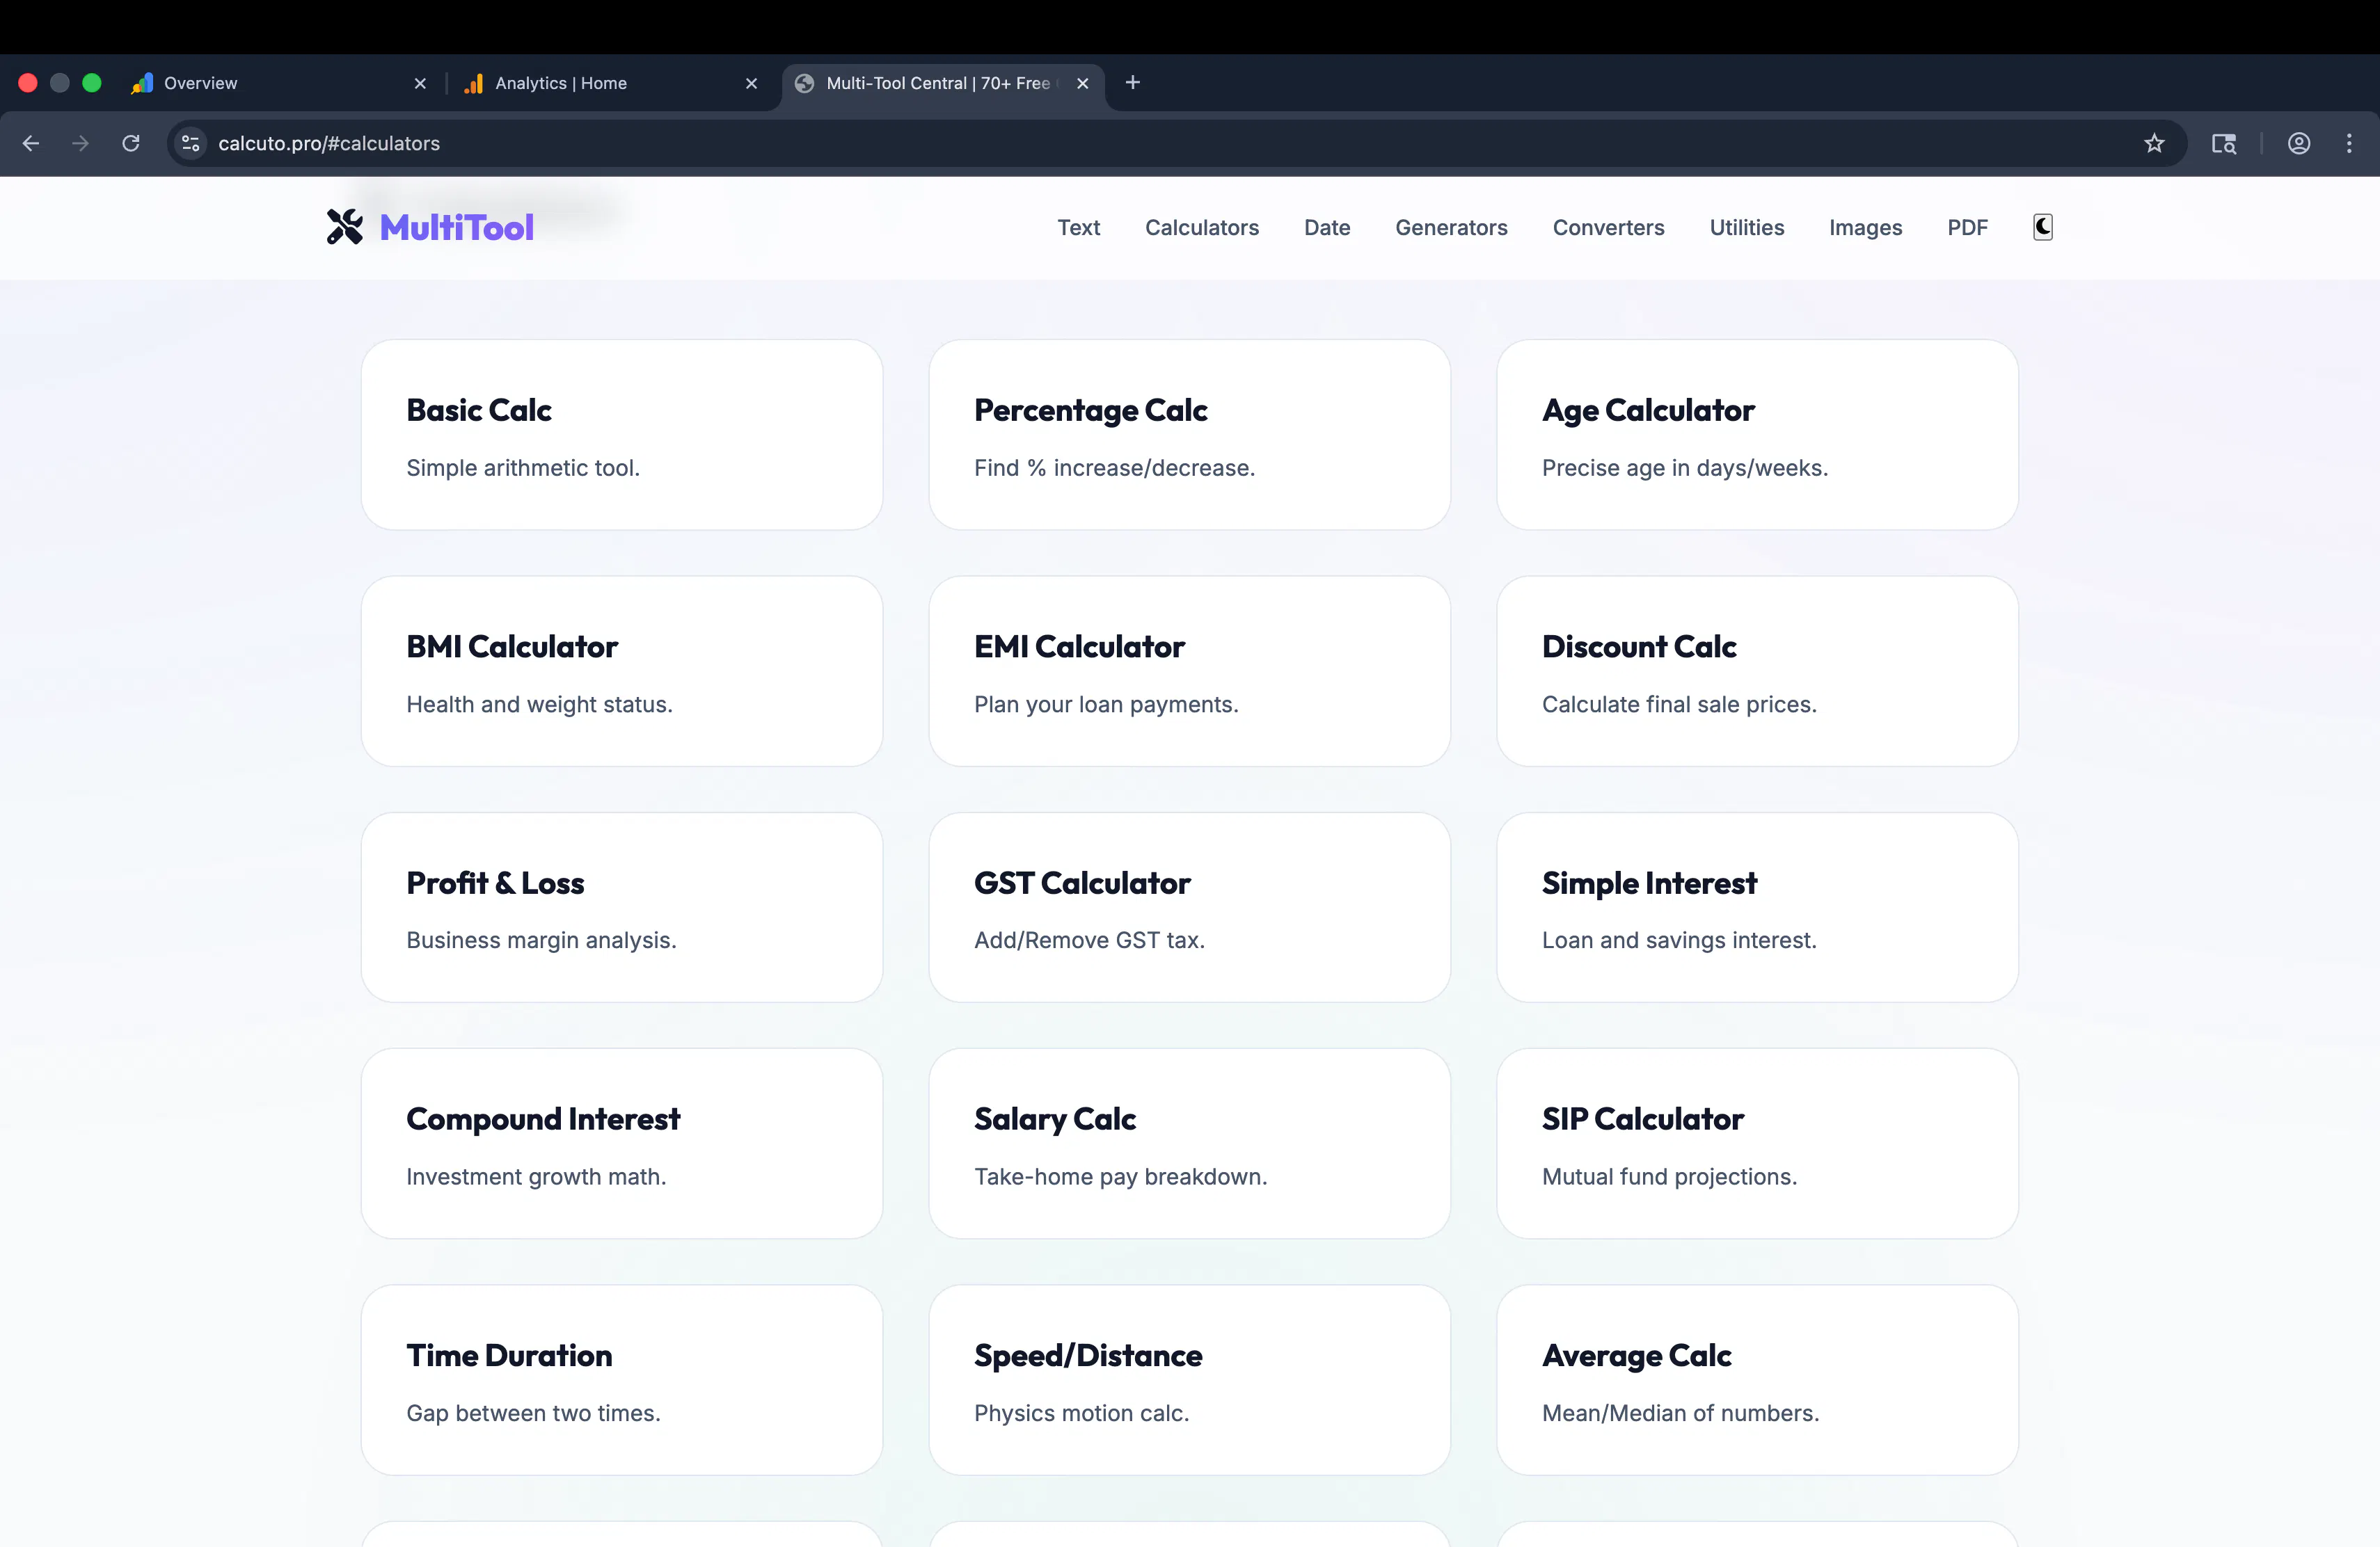Reload the page with the refresh icon
The image size is (2380, 1547).
(131, 143)
